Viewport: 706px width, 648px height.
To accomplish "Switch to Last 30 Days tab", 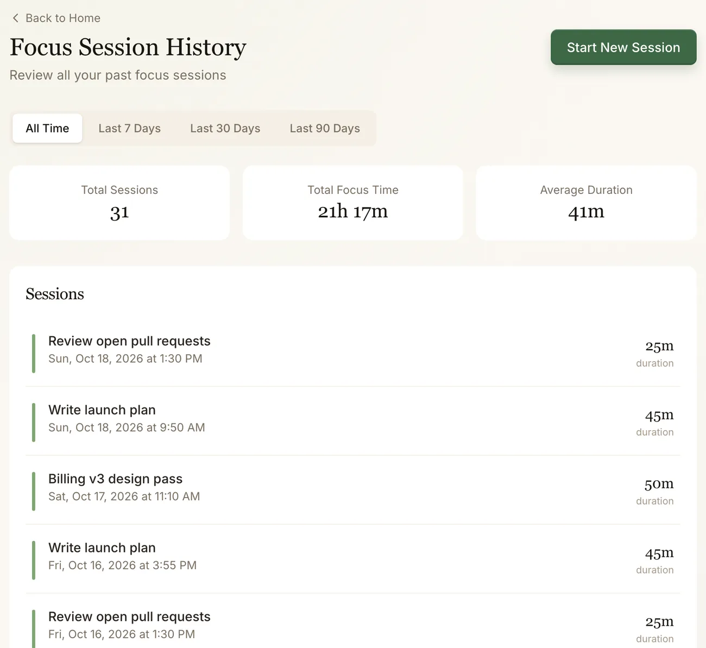I will coord(225,128).
